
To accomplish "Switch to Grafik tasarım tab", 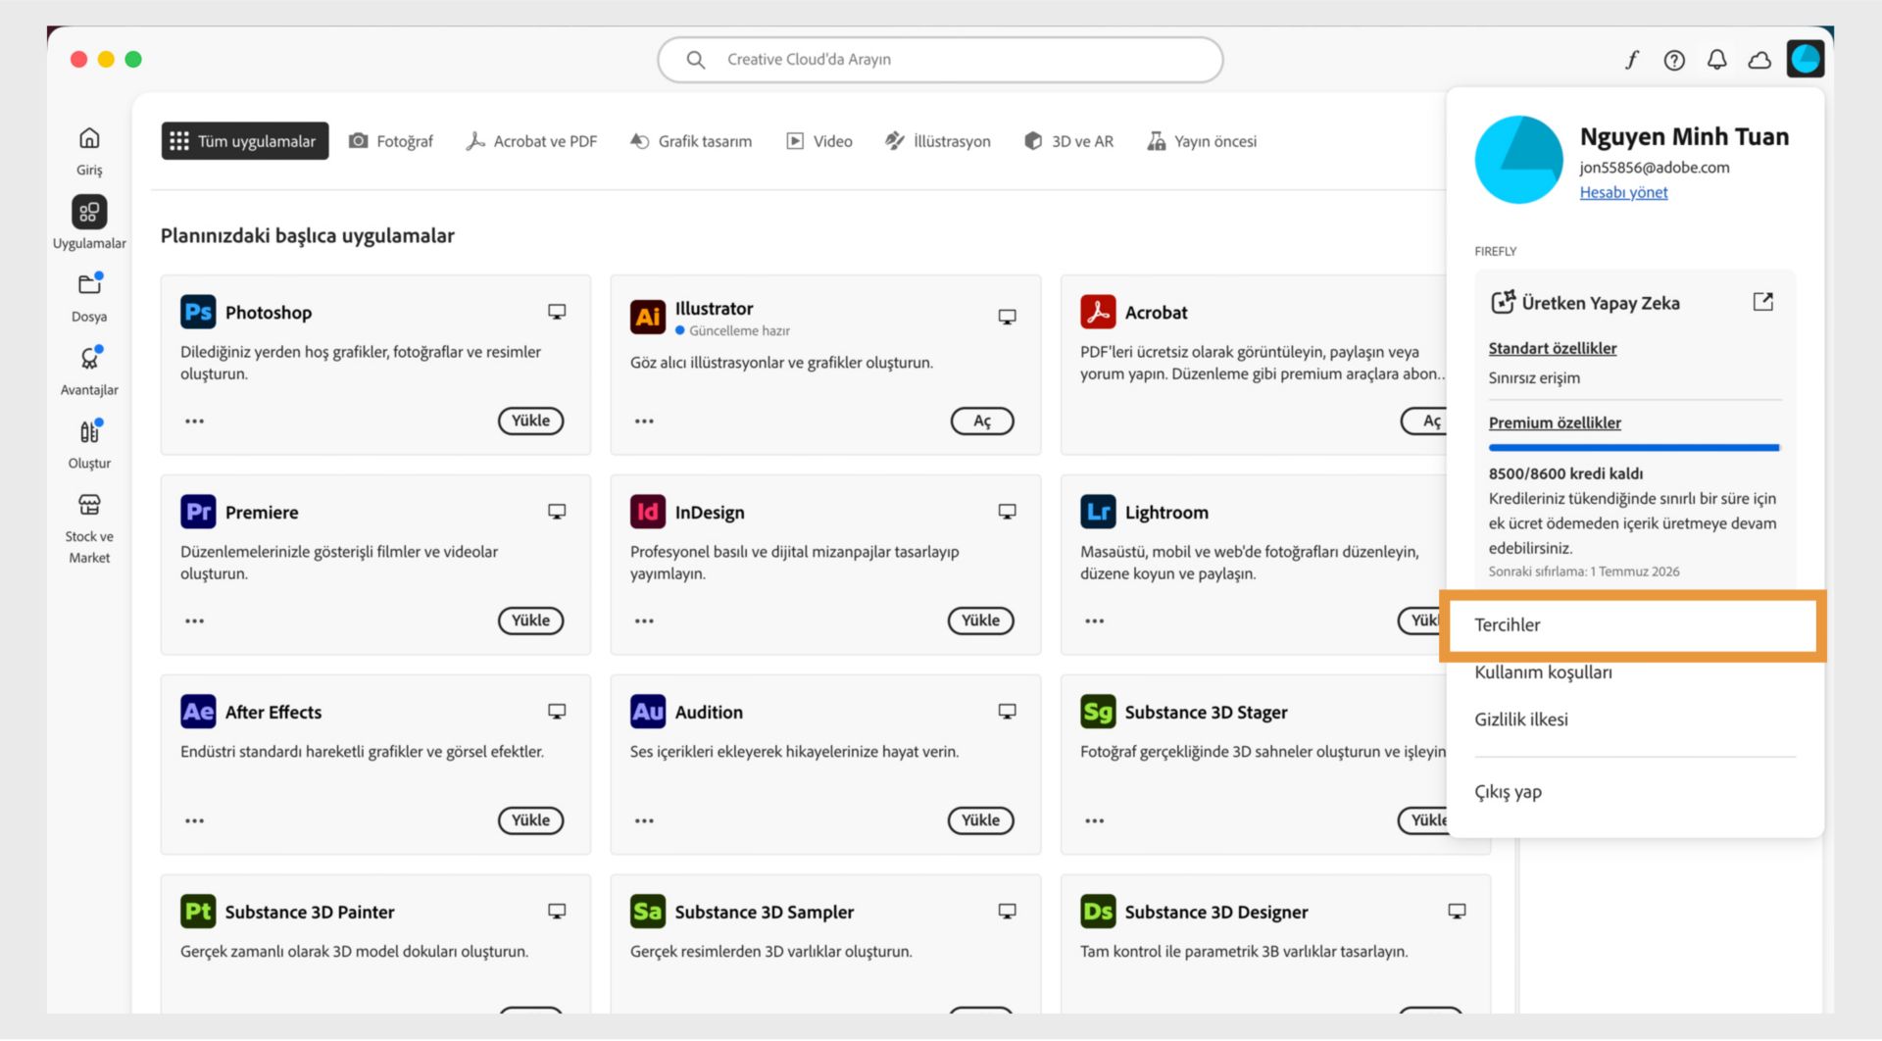I will (691, 141).
